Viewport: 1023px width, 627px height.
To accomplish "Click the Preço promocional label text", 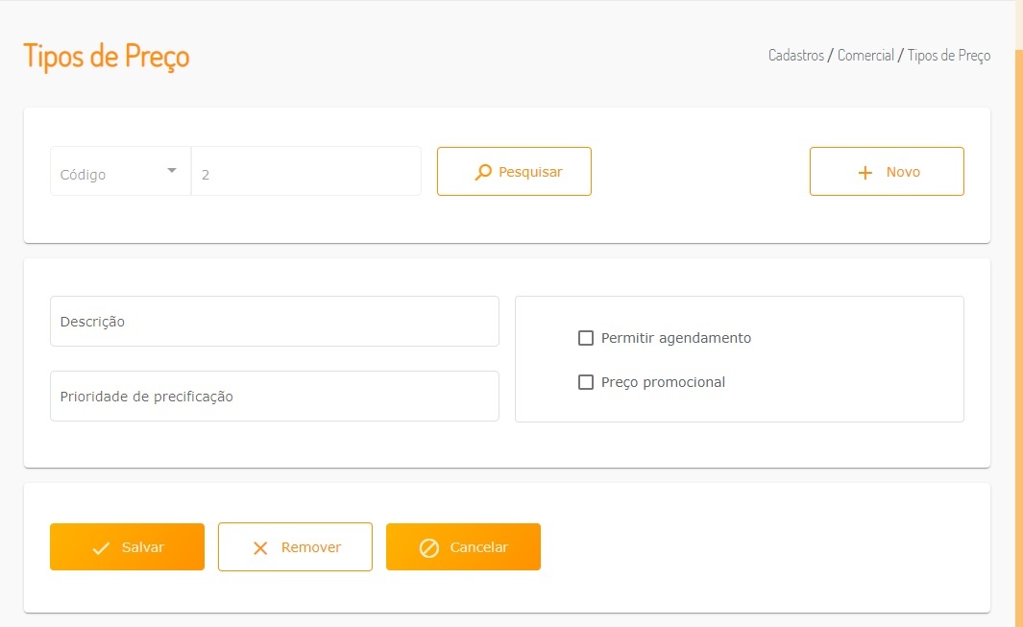I will pos(663,382).
